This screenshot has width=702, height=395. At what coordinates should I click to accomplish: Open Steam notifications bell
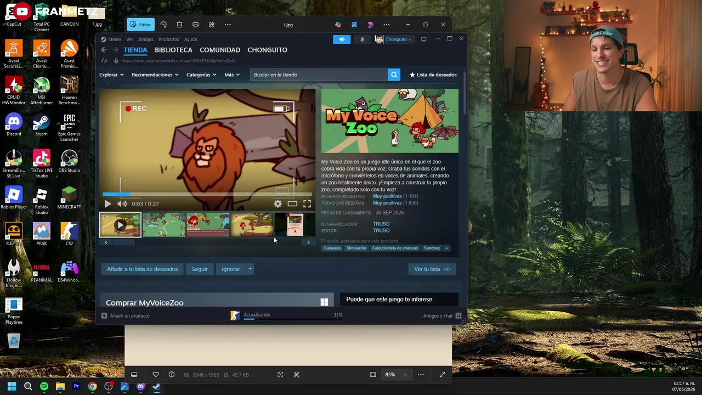coord(362,39)
